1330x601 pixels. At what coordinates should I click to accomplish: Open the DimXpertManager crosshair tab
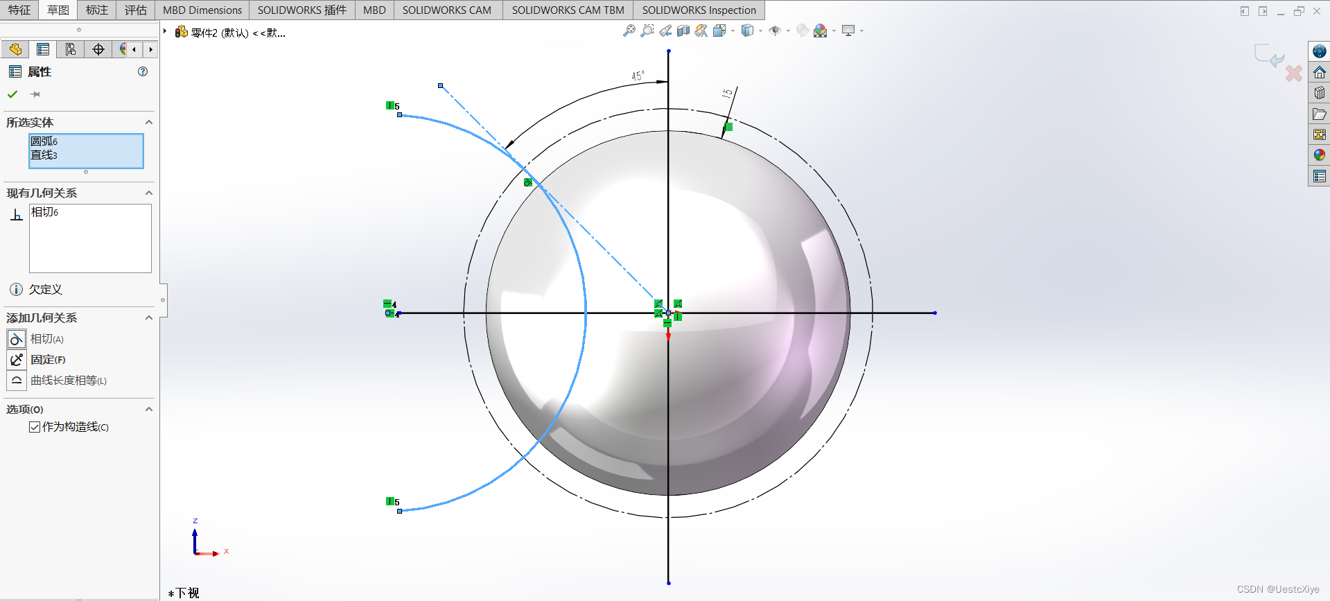click(98, 49)
